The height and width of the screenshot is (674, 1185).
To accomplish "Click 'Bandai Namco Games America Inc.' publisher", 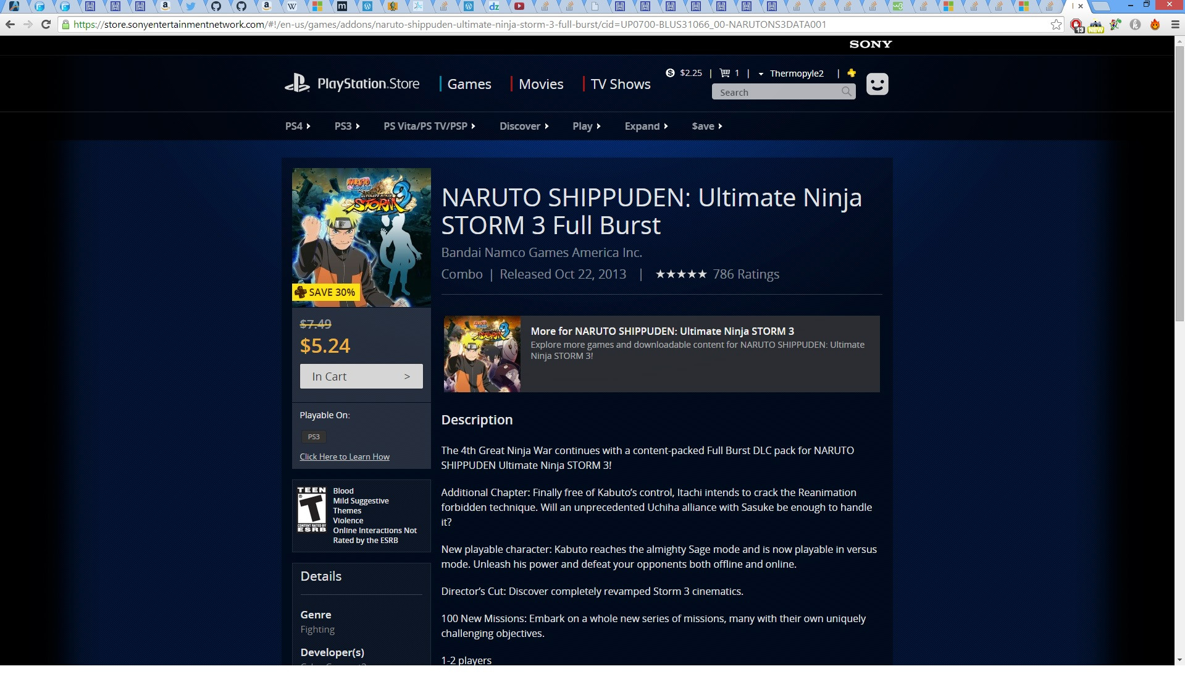I will coord(542,252).
